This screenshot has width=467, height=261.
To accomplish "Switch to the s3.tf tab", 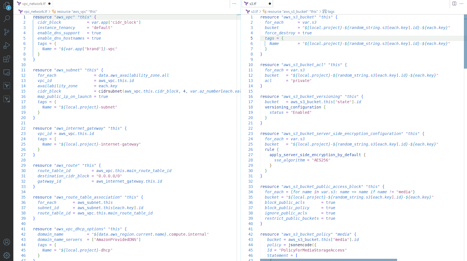I will (253, 4).
